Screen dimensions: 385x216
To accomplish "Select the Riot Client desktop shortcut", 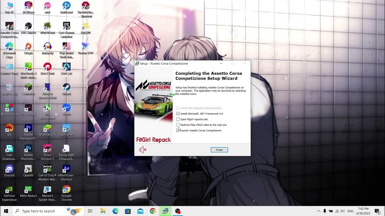I will tap(47, 69).
